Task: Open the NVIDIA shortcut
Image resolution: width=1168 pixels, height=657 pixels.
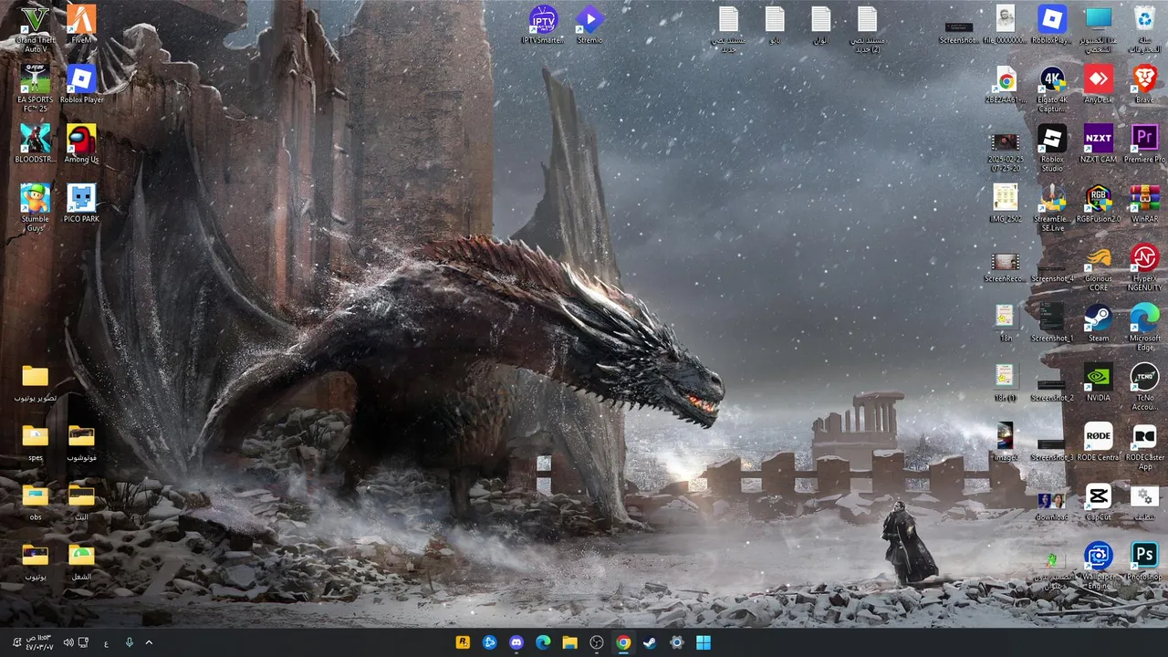Action: click(x=1099, y=382)
